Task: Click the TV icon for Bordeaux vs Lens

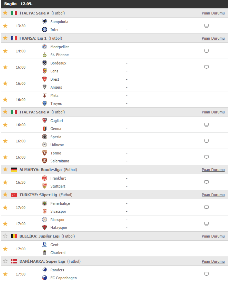Action: (206, 67)
